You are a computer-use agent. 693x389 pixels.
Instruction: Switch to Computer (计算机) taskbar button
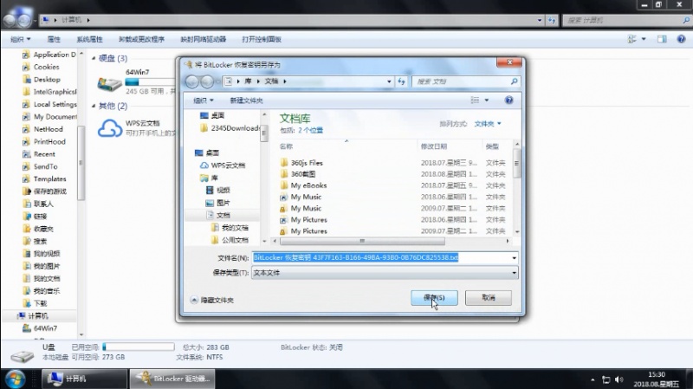84,379
